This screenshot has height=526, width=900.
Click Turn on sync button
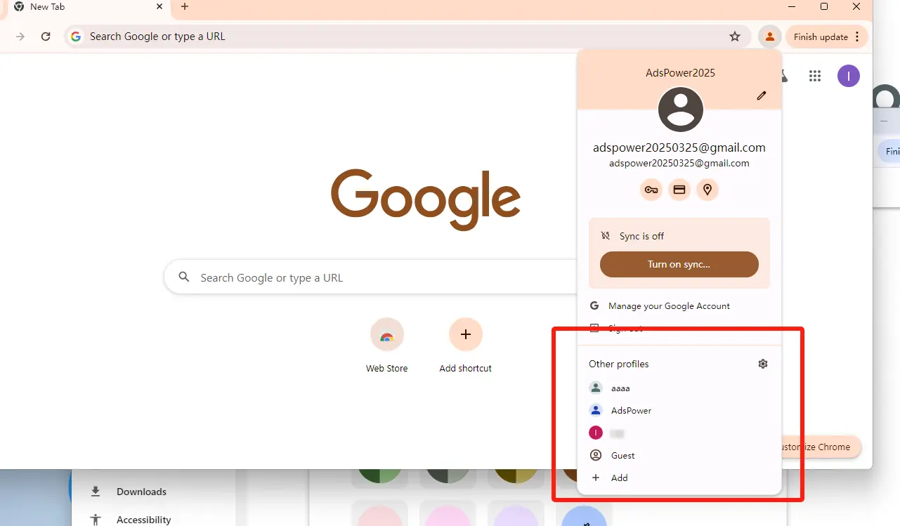[x=679, y=265]
